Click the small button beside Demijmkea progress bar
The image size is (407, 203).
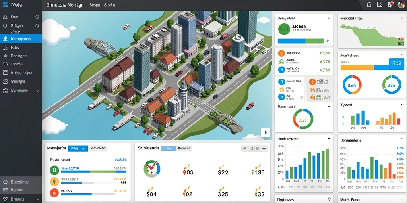(x=328, y=41)
